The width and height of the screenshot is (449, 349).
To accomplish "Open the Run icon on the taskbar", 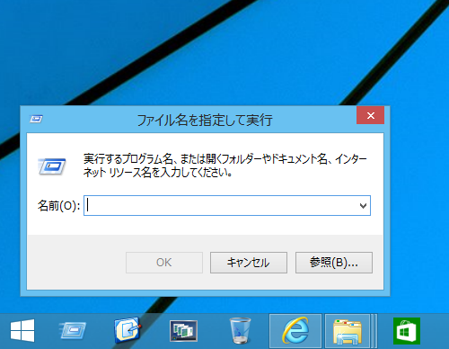I will pos(72,331).
